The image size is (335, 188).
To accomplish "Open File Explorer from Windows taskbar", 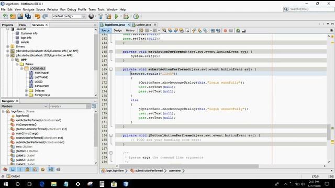I will (54, 184).
